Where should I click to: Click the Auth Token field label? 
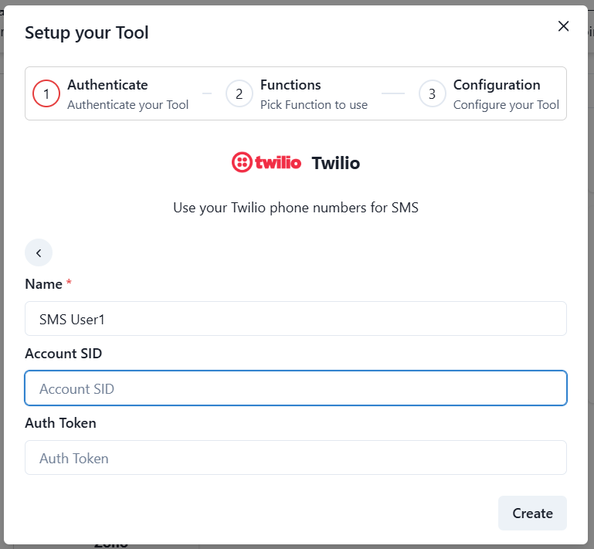pyautogui.click(x=60, y=423)
